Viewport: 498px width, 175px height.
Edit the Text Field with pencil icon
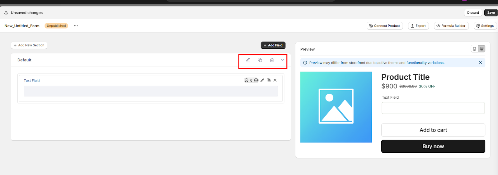262,80
